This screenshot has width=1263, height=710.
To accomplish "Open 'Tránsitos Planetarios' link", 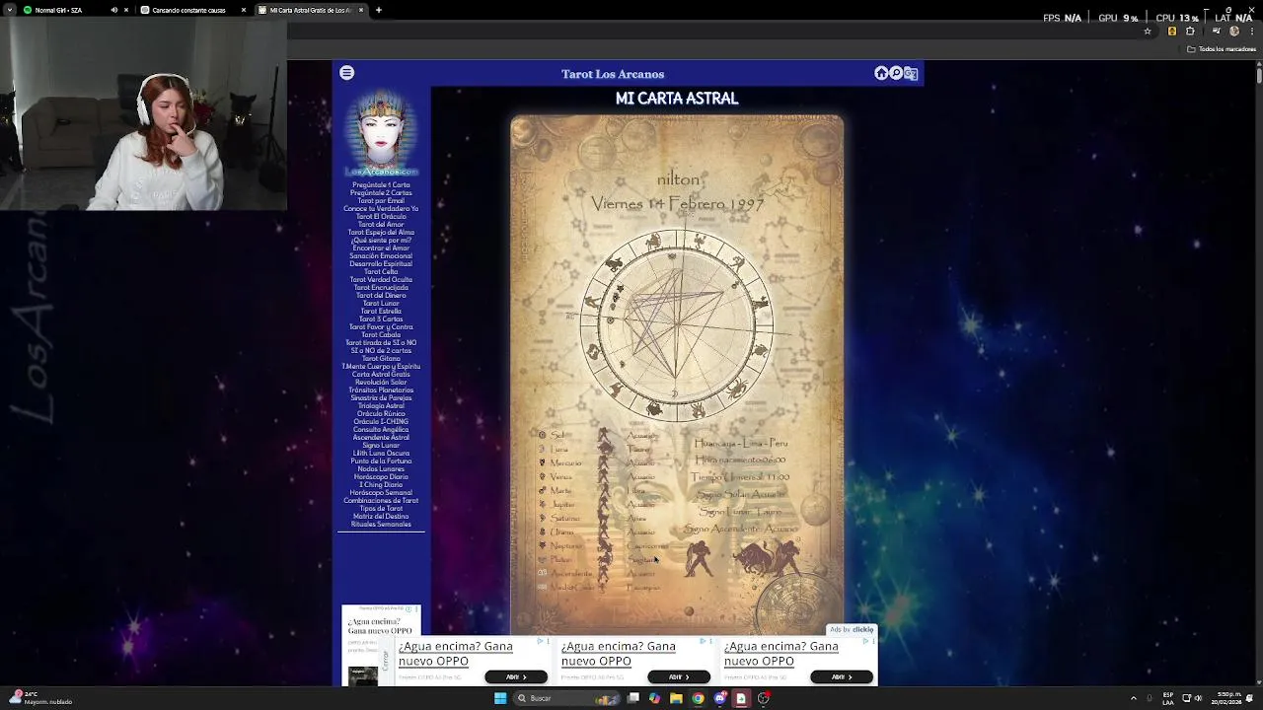I will pos(381,390).
